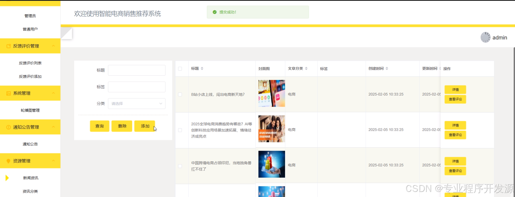Open 资讯分类 menu item
Viewport: 515px width, 197px height.
coord(30,191)
